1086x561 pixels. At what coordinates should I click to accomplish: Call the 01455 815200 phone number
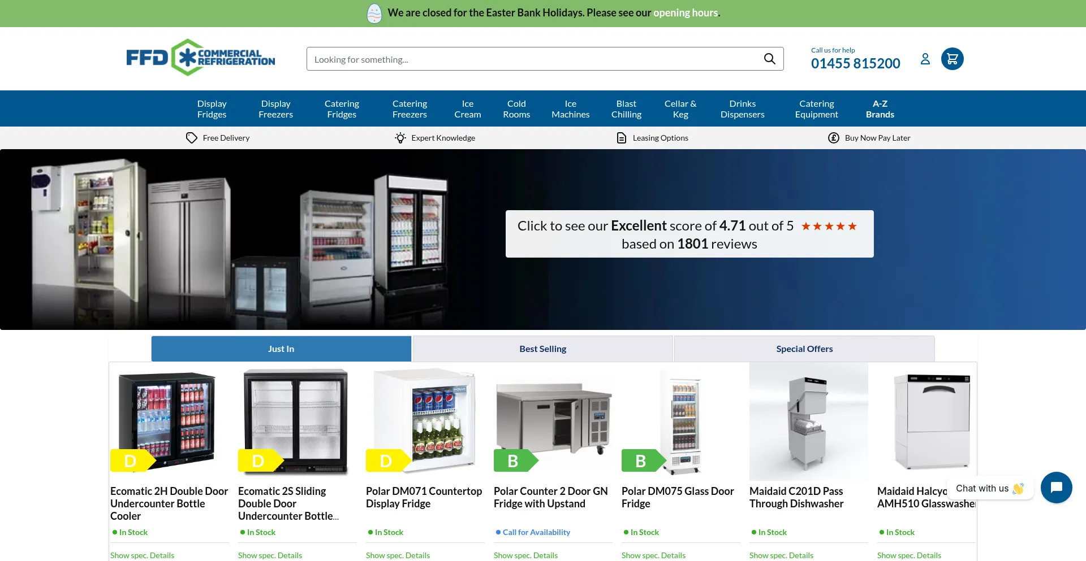click(855, 63)
